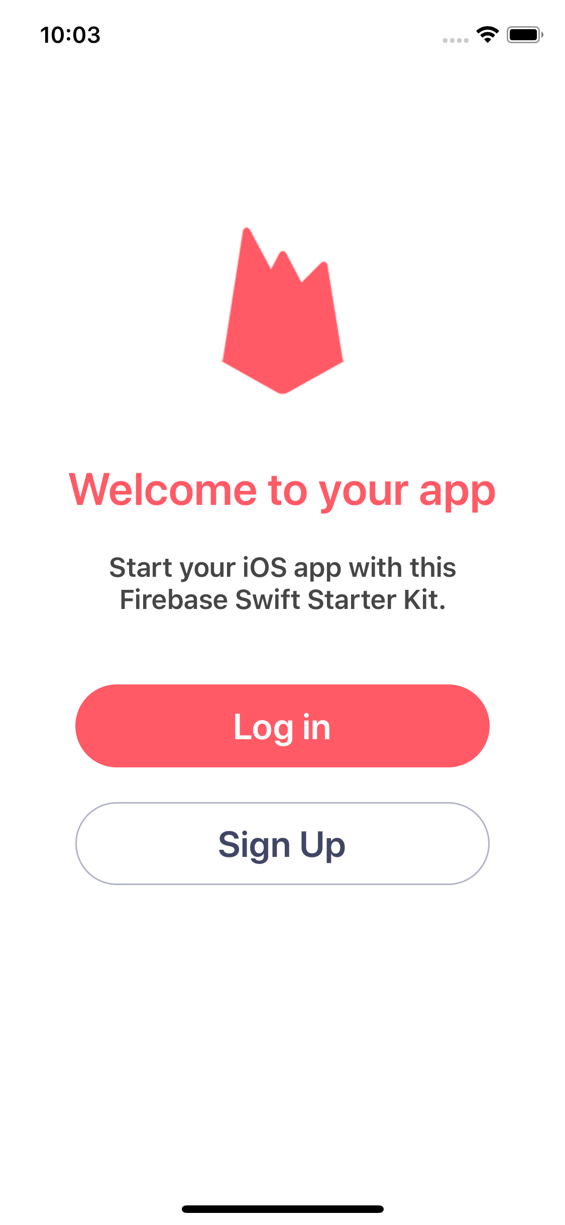Click the 10:03 clock in status bar

point(70,35)
